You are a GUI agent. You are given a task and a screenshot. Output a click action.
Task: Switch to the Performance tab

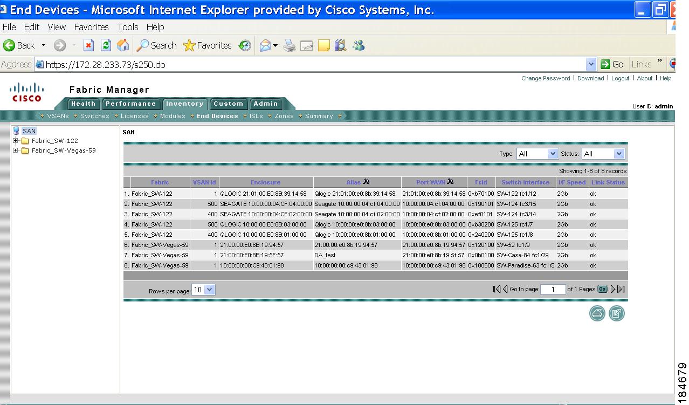pos(131,104)
